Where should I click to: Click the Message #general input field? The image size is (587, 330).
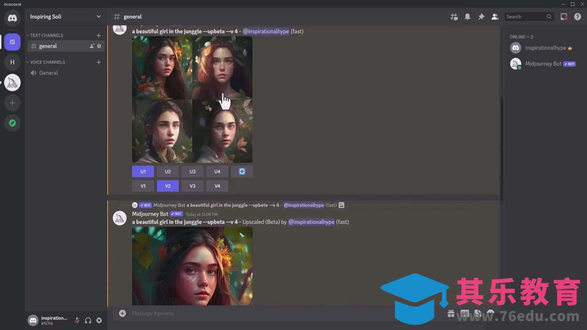275,313
